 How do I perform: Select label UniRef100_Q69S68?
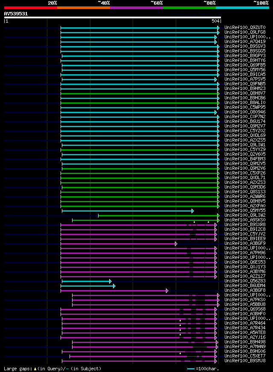(245, 309)
